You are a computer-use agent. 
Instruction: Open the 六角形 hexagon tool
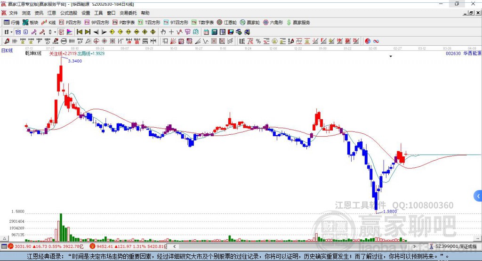pos(273,23)
